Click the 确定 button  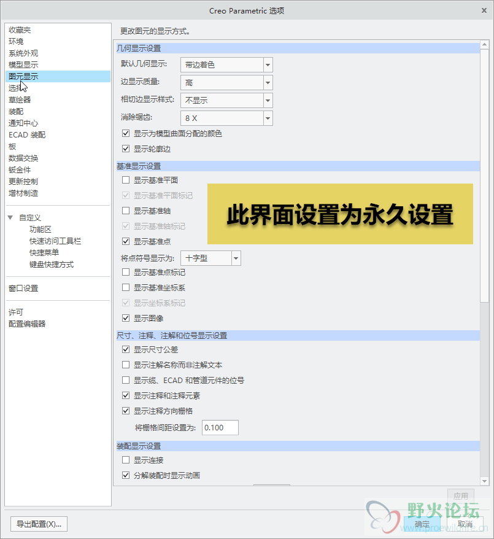tap(422, 524)
